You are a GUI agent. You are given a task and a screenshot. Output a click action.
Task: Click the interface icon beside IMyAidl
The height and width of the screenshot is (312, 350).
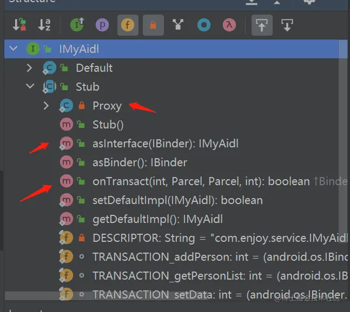pyautogui.click(x=33, y=49)
